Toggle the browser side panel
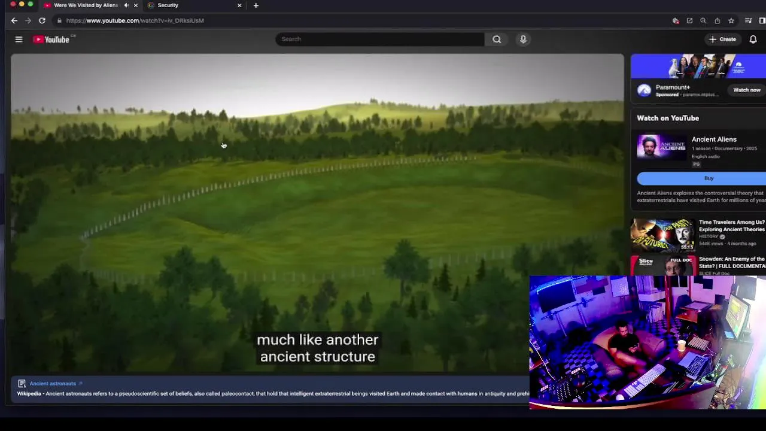This screenshot has width=766, height=431. pos(762,20)
